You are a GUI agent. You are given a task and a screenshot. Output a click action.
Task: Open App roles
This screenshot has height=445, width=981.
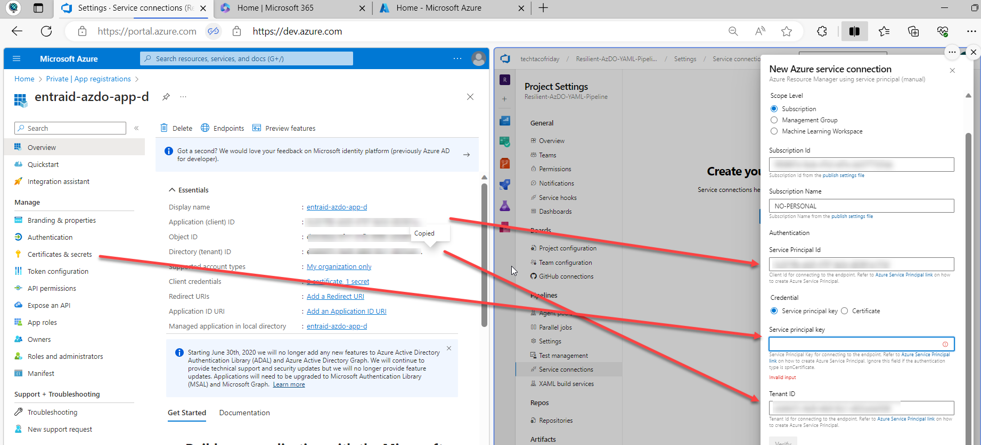pos(42,322)
